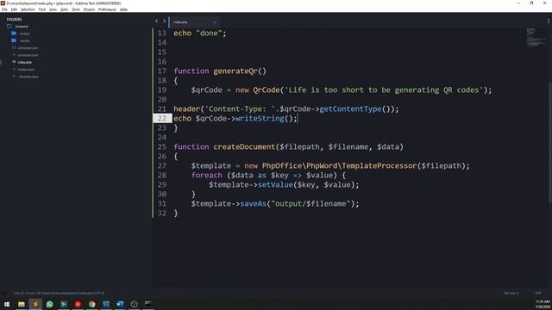
Task: Click the "done" string on line 13
Action: point(209,33)
